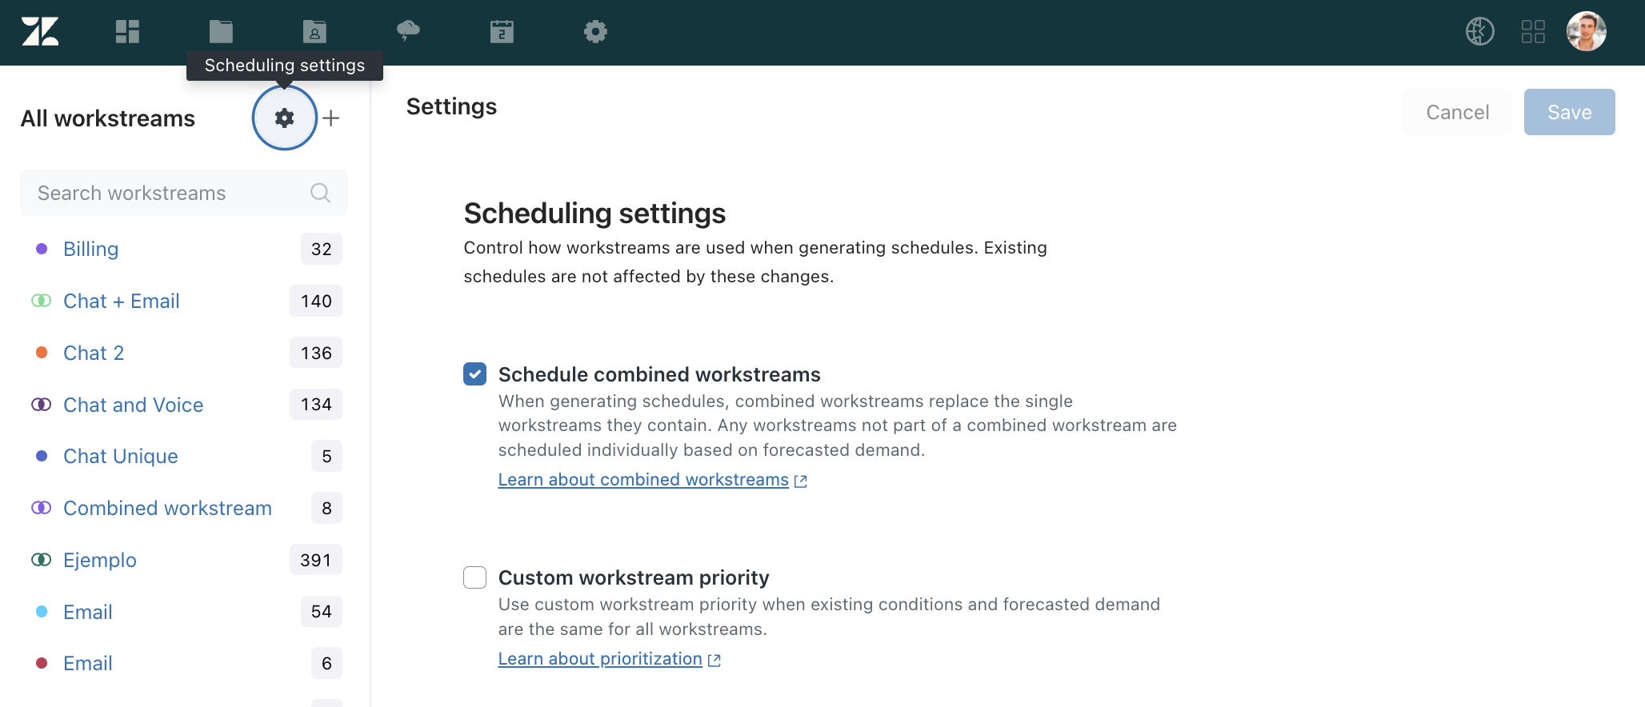Screen dimensions: 1645x707
Task: Add a new workstream with plus icon
Action: [331, 118]
